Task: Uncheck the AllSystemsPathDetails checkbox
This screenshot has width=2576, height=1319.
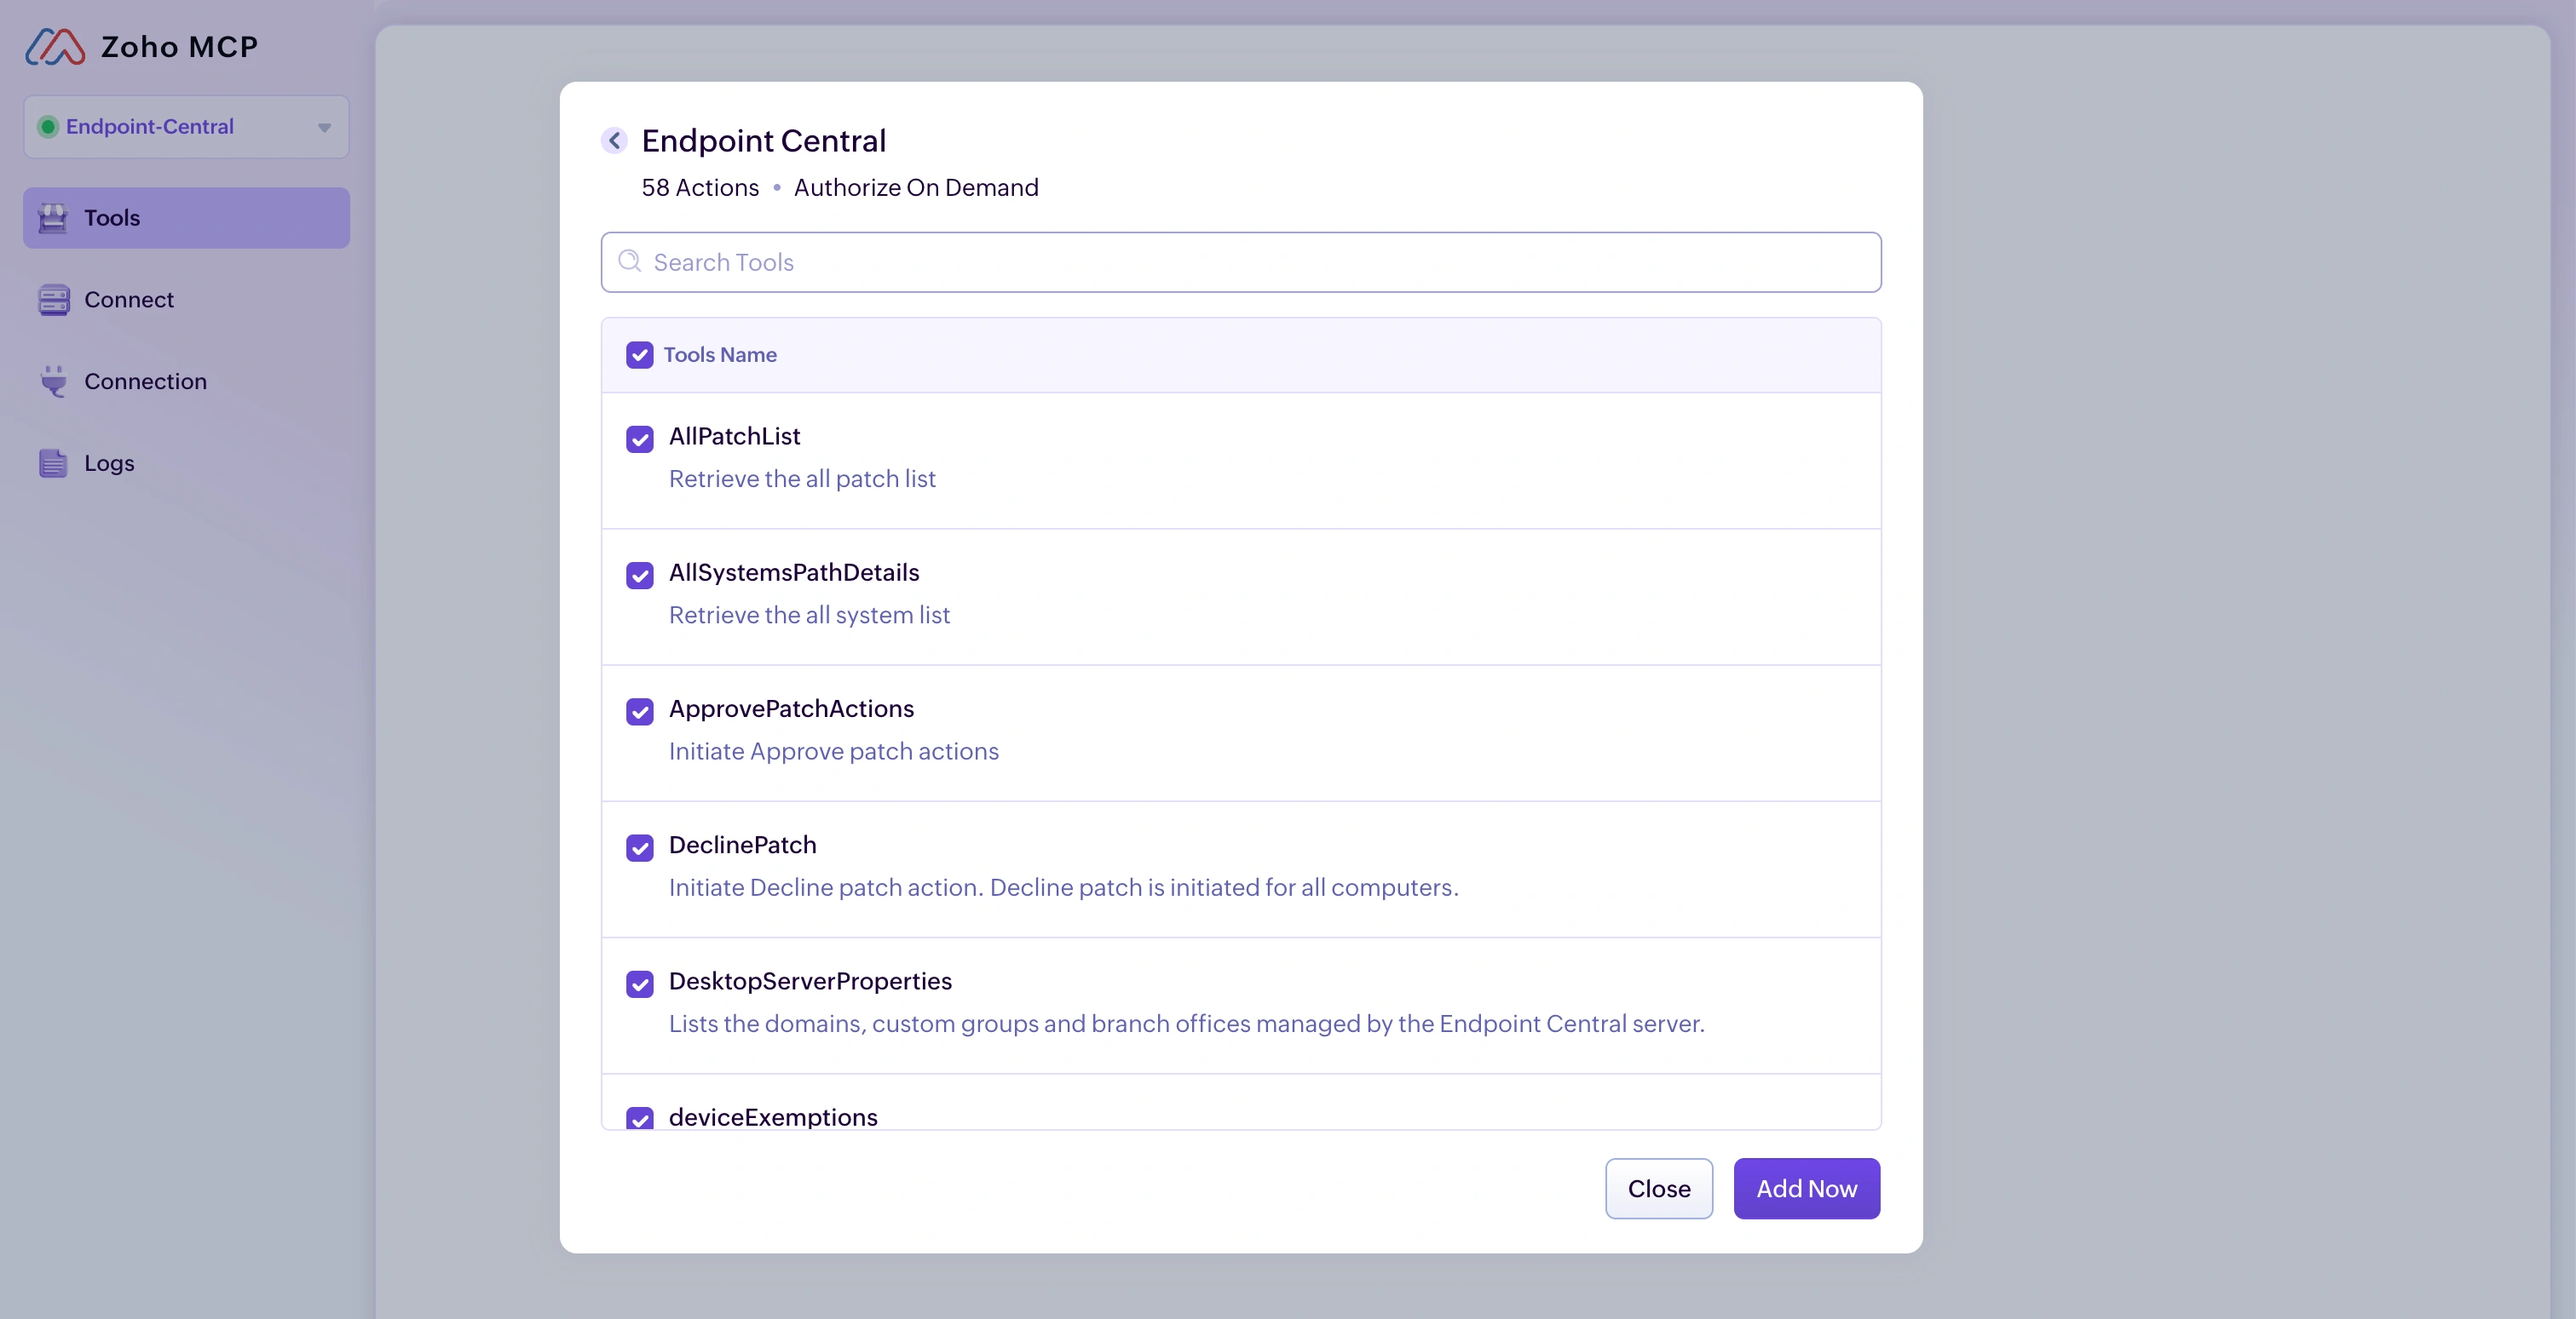Action: click(640, 575)
